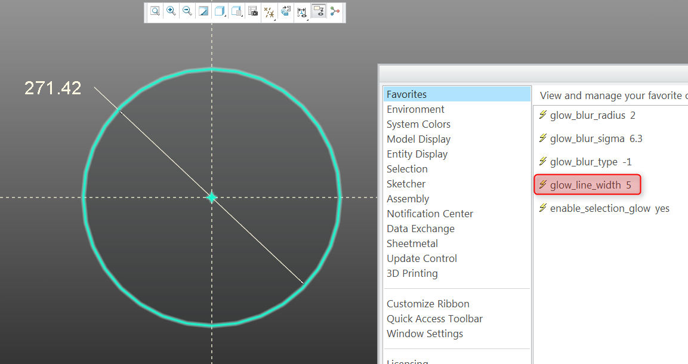
Task: Select the 271.42 diameter dimension
Action: point(53,88)
